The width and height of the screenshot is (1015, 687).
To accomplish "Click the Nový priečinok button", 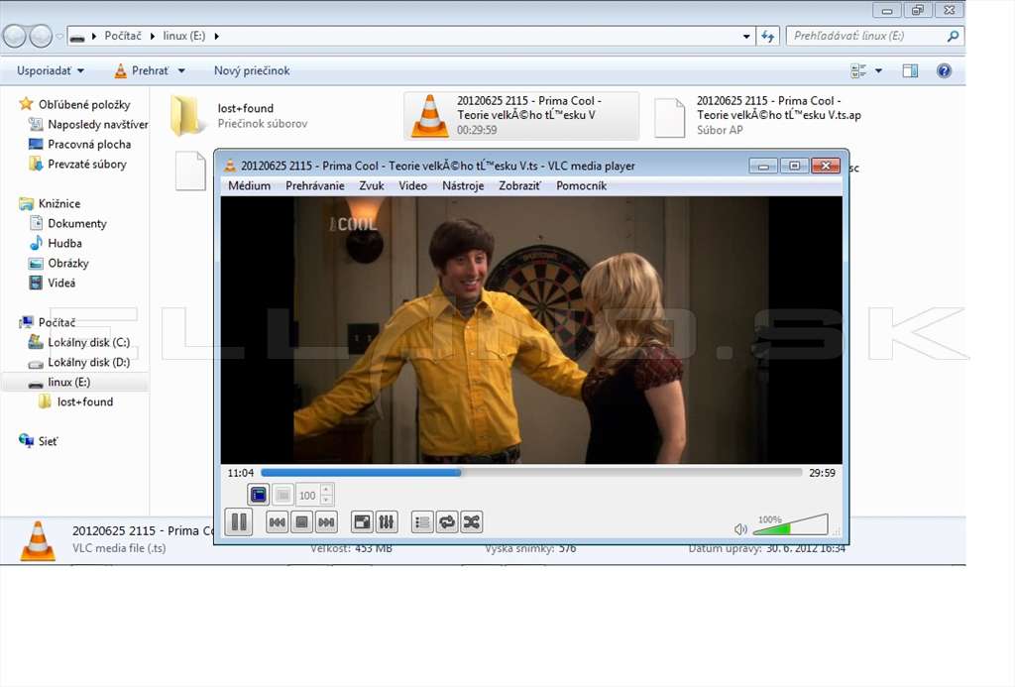I will 252,70.
